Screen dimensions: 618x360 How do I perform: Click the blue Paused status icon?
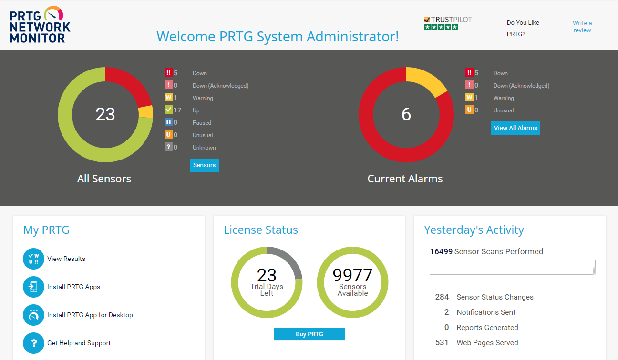coord(168,122)
